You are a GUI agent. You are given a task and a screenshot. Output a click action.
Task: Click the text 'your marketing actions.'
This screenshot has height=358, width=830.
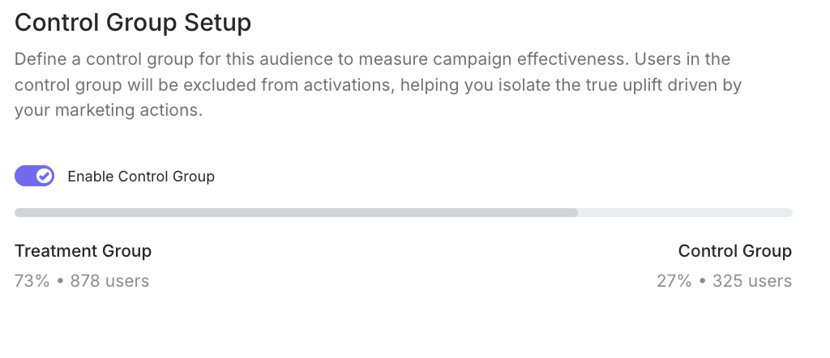[x=108, y=110]
